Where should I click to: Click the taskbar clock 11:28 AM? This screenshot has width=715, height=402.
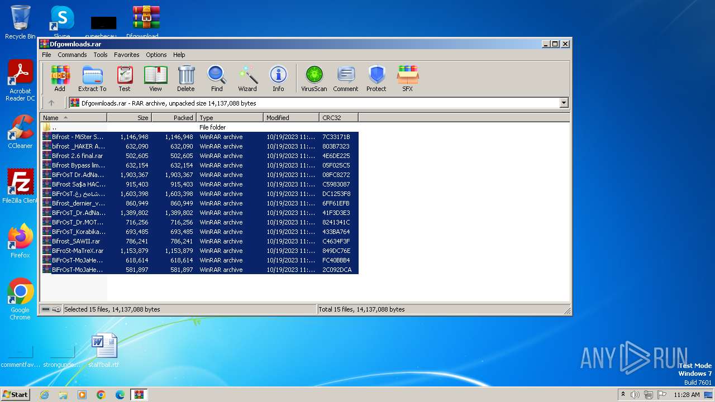pos(687,395)
